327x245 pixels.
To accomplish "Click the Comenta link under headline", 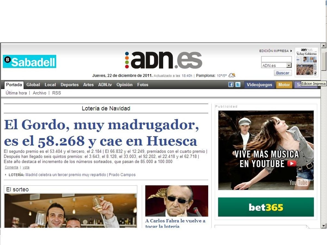I will click(x=11, y=167).
